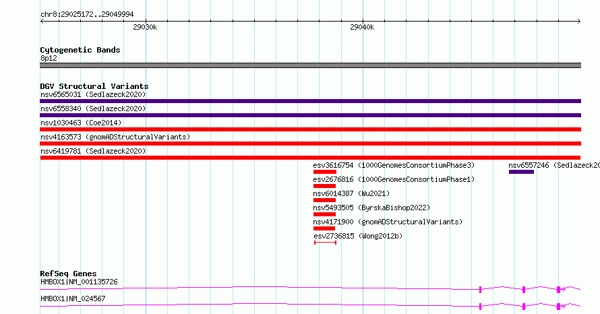Click the purple bar under nsv6565031

point(310,101)
